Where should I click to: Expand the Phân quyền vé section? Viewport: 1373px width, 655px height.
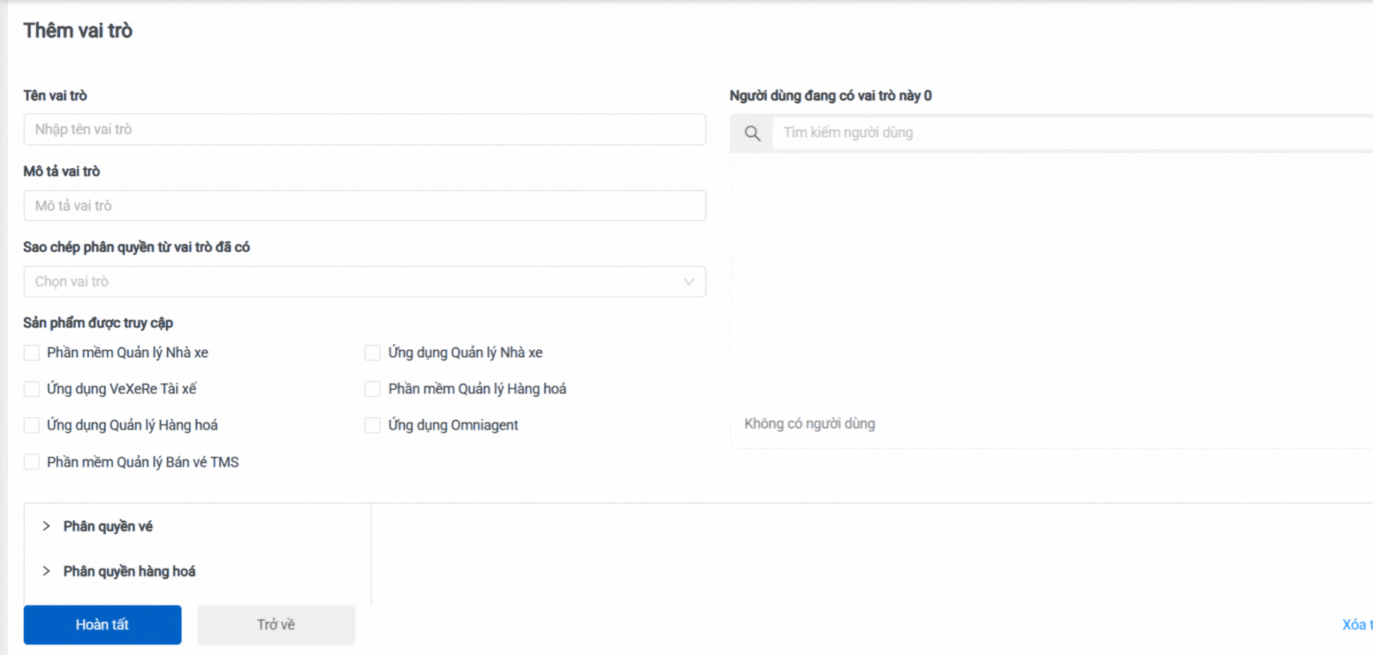(x=46, y=527)
